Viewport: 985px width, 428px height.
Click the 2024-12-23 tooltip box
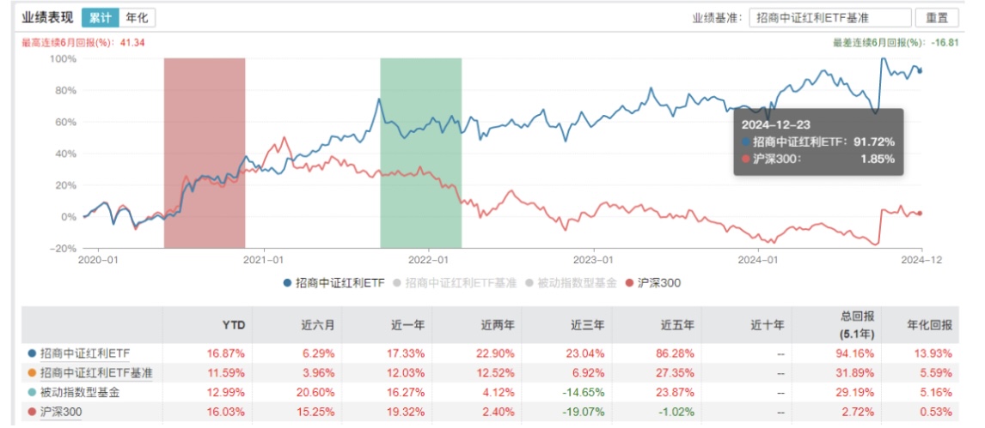[817, 142]
